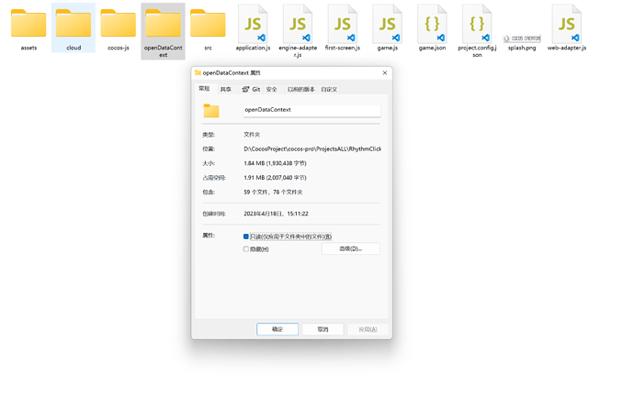The height and width of the screenshot is (396, 634).
Task: Select the first-screen.js file icon
Action: pos(343,24)
